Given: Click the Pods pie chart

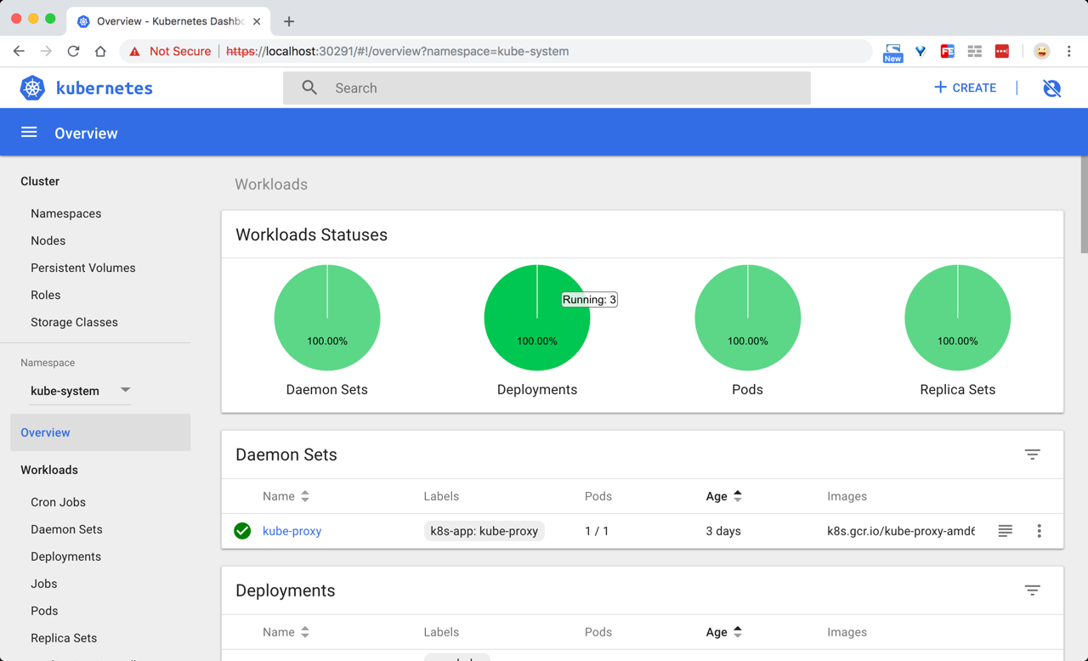Looking at the screenshot, I should tap(748, 318).
